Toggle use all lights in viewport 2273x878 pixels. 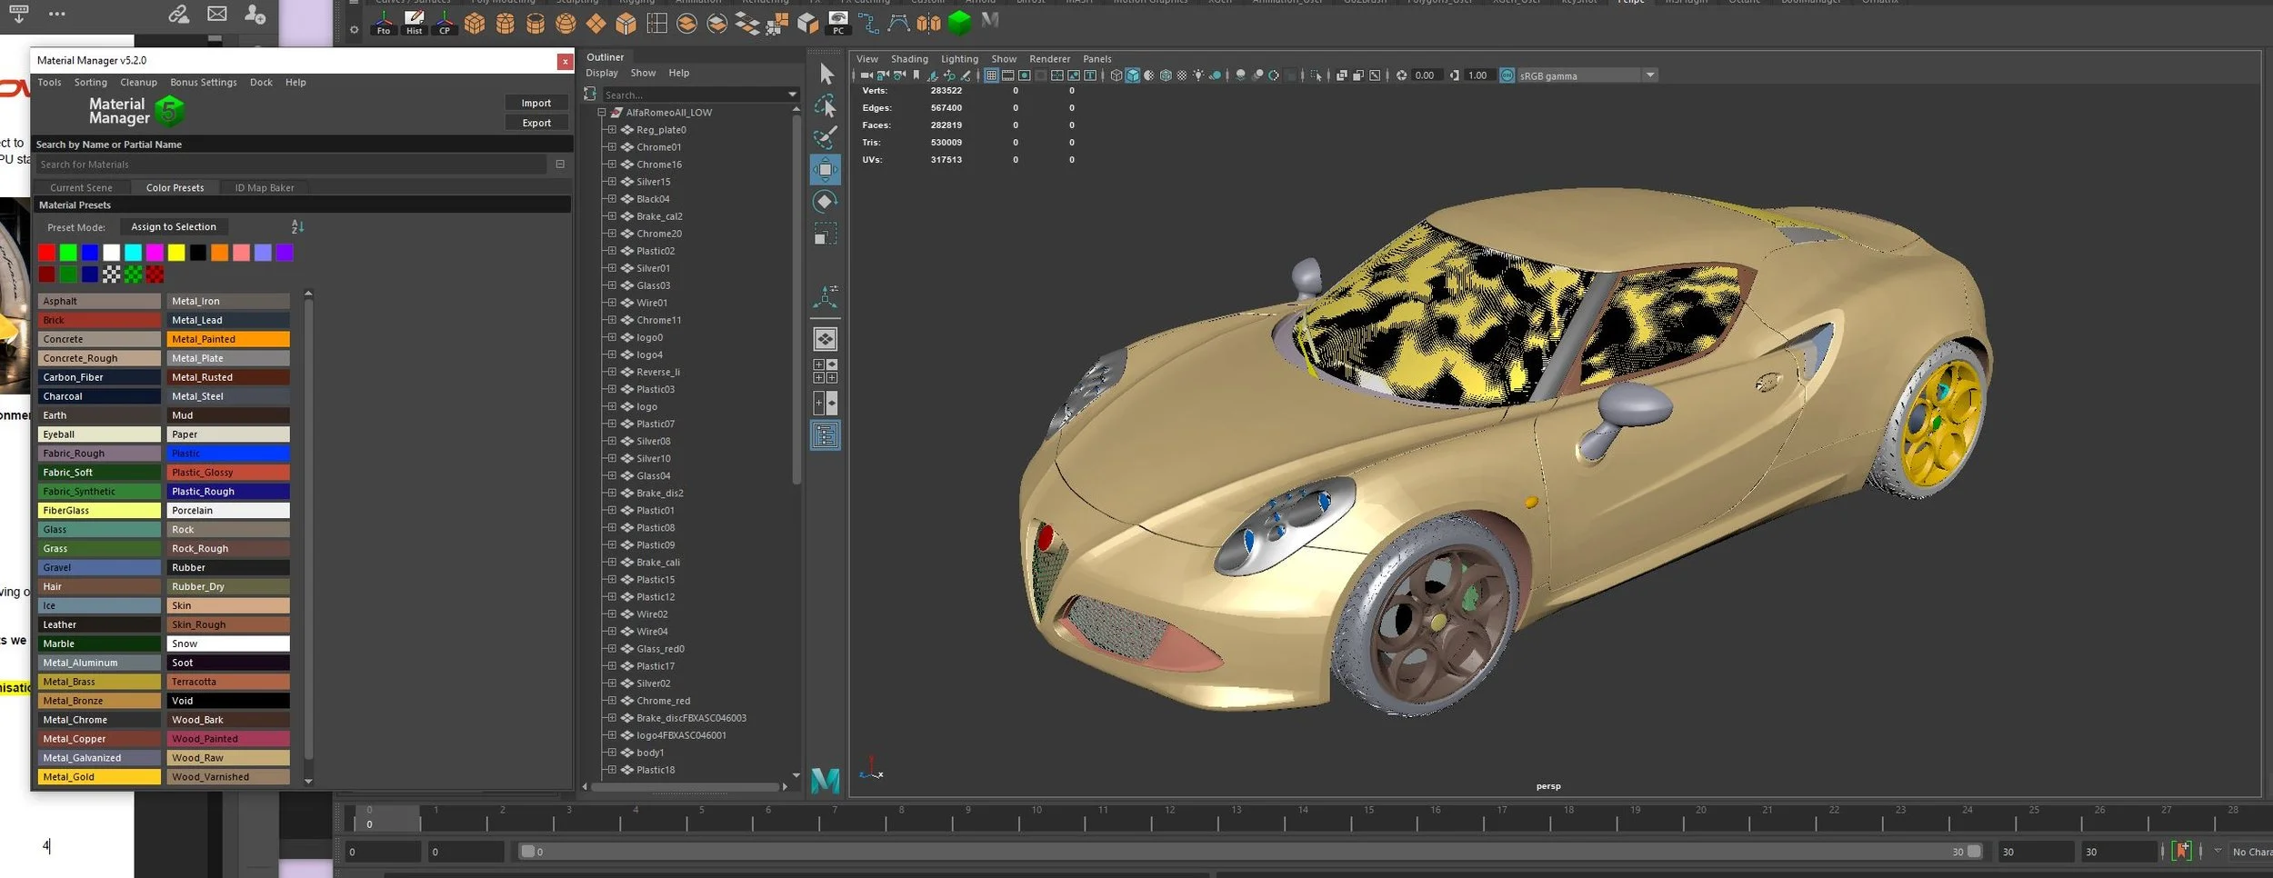(1198, 75)
